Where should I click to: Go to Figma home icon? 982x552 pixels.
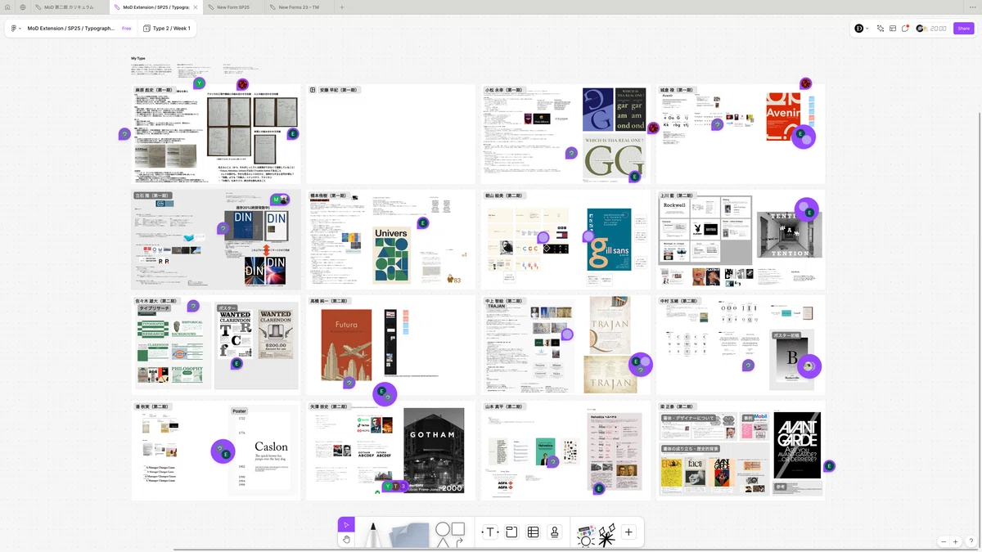click(7, 7)
